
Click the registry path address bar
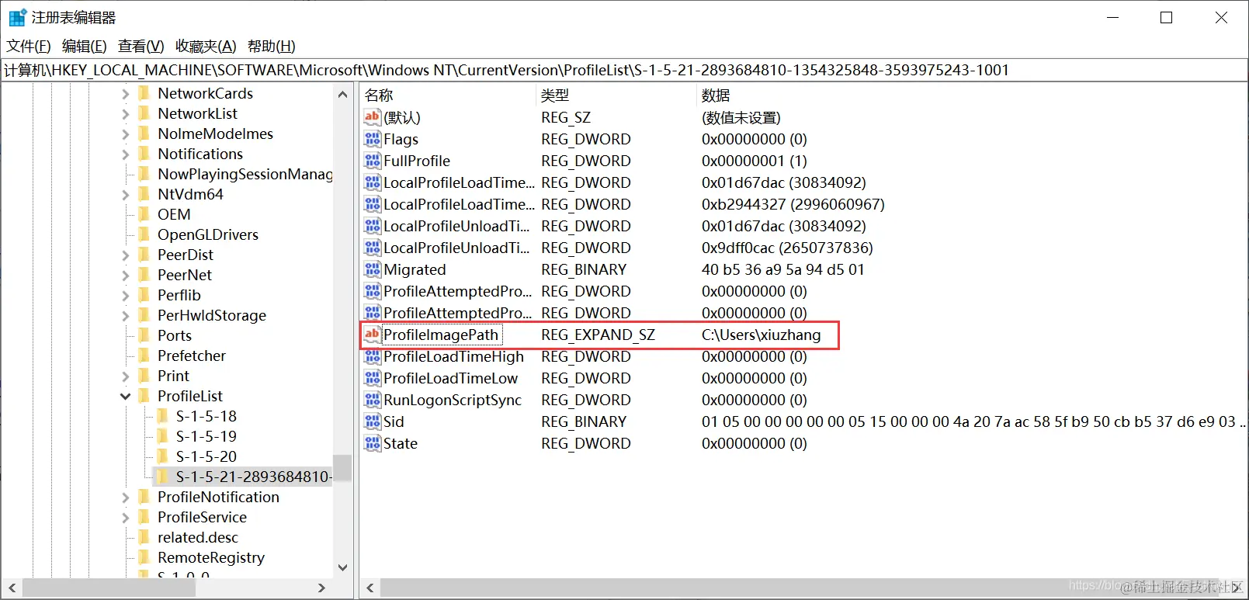tap(624, 70)
